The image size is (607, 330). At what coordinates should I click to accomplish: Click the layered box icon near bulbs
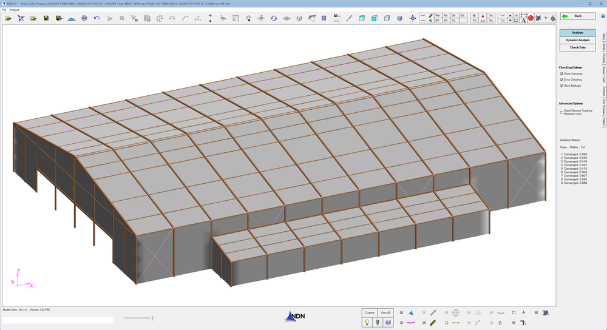[x=388, y=322]
